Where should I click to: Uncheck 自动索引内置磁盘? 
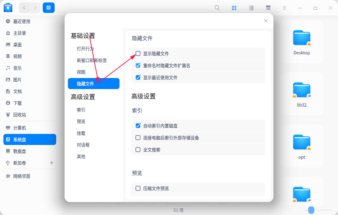[x=138, y=126]
